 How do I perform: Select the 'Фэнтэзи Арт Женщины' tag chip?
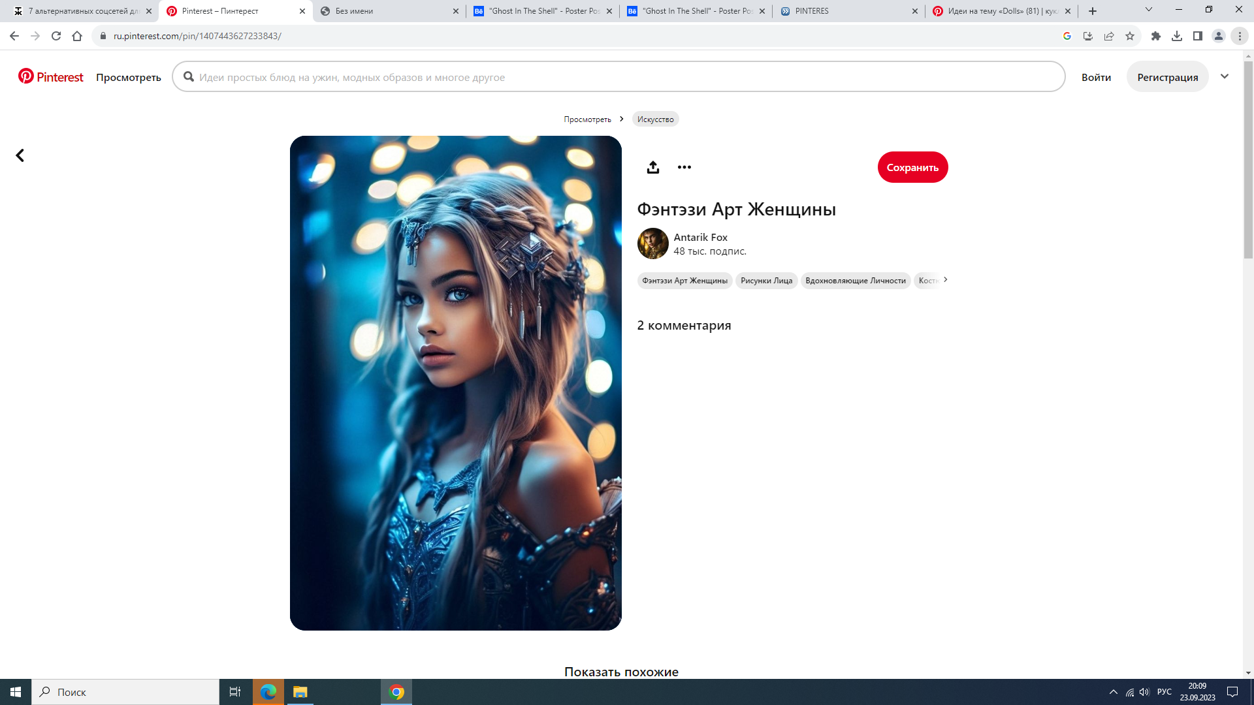[684, 280]
